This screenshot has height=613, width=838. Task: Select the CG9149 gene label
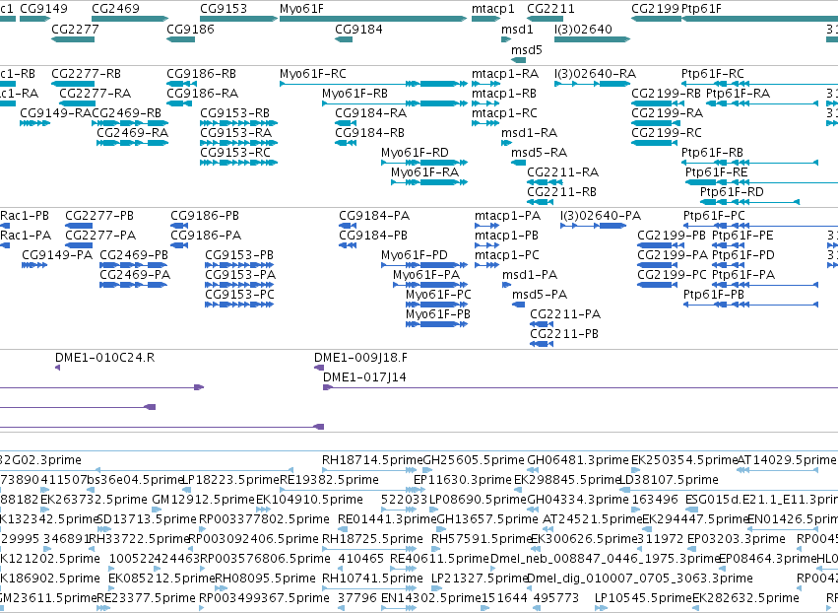click(x=44, y=9)
